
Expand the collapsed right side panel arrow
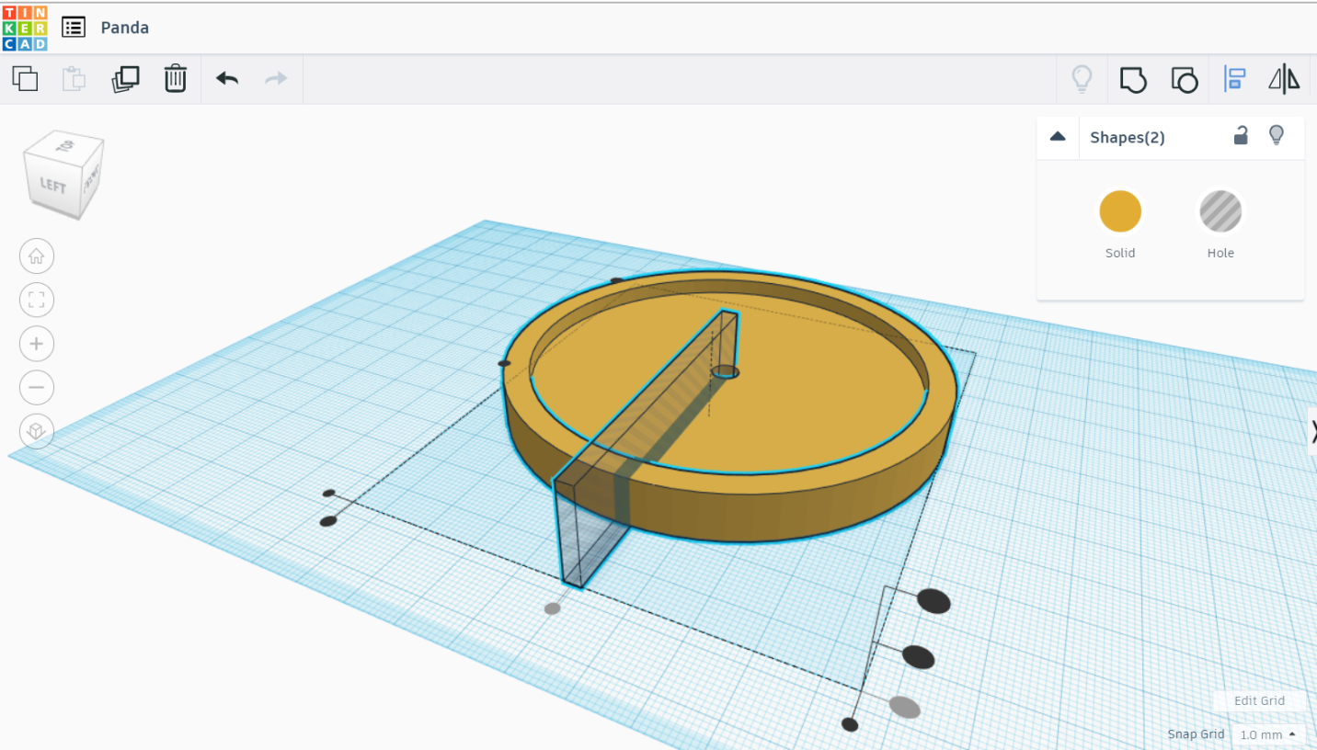tap(1312, 431)
